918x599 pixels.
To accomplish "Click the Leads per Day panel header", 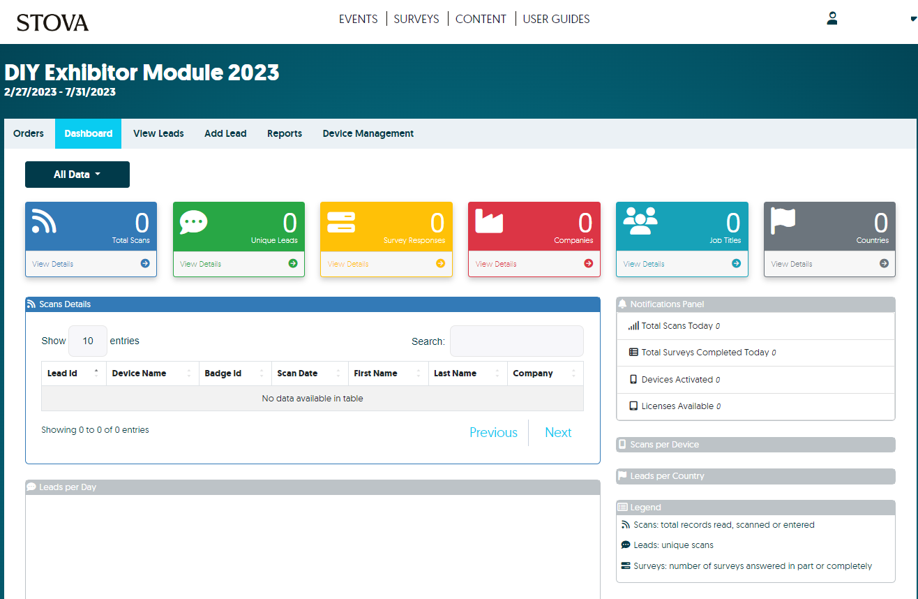I will (x=313, y=487).
